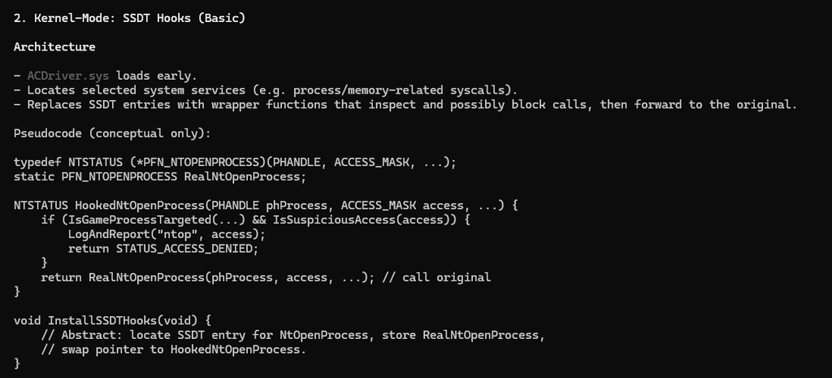
Task: Click the "2. Kernel-Mode: SSDT Hooks (Basic)" heading
Action: (130, 16)
